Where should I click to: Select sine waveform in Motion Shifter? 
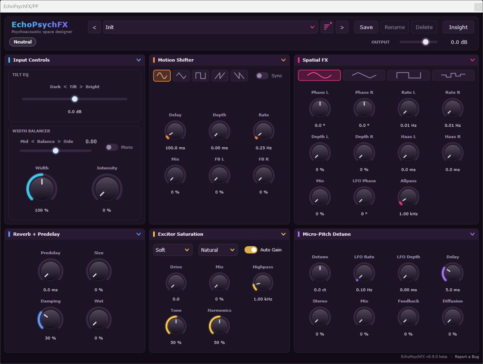tap(162, 76)
